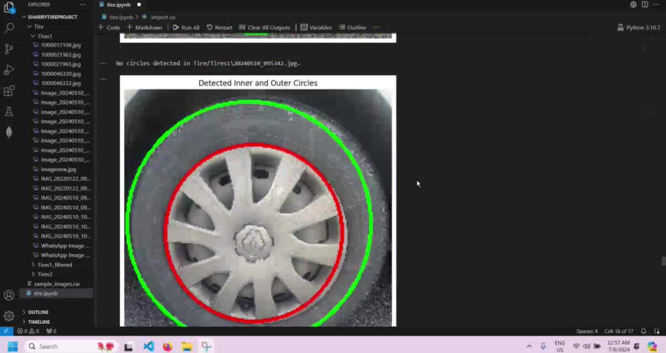Viewport: 666px width, 353px height.
Task: Open File Explorer from the taskbar
Action: (187, 346)
